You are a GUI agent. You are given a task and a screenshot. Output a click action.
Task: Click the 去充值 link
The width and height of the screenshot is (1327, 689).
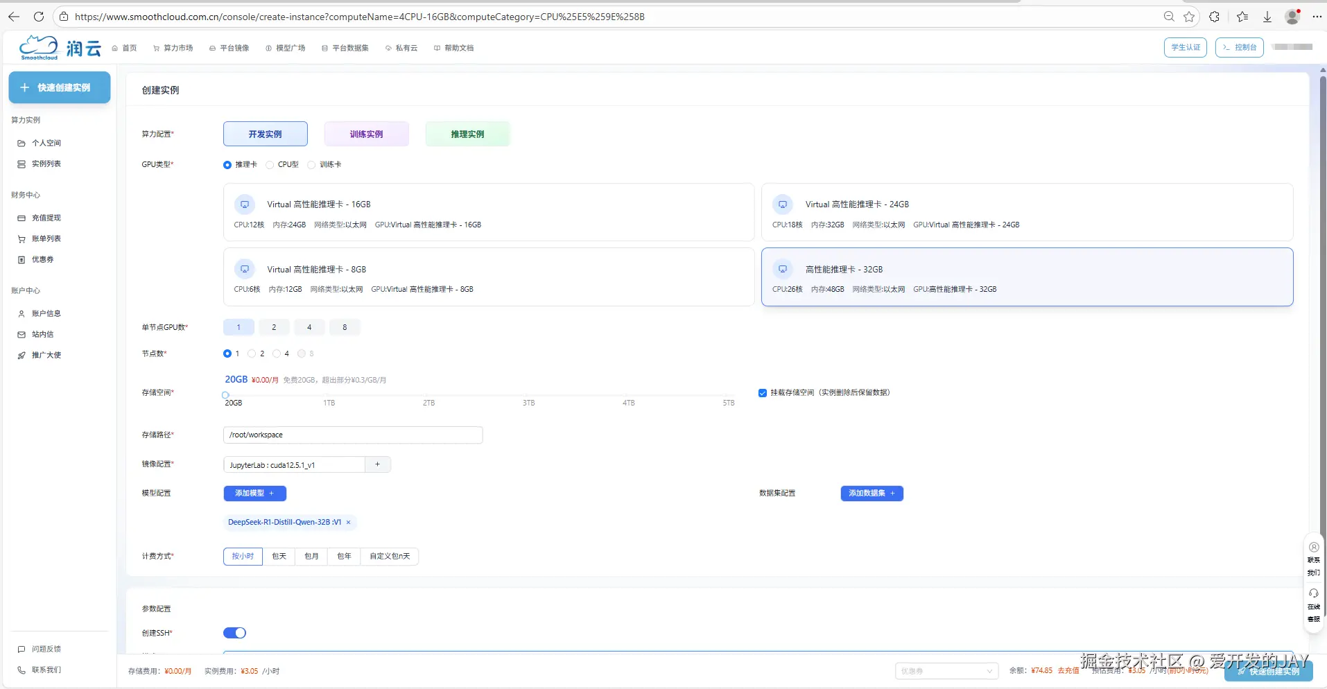tap(1068, 671)
